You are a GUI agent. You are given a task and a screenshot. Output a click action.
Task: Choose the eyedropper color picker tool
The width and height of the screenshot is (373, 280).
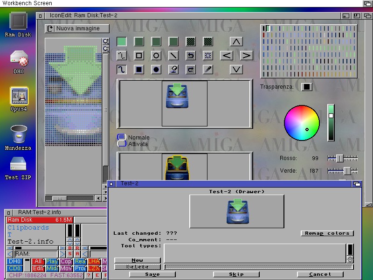(x=208, y=70)
